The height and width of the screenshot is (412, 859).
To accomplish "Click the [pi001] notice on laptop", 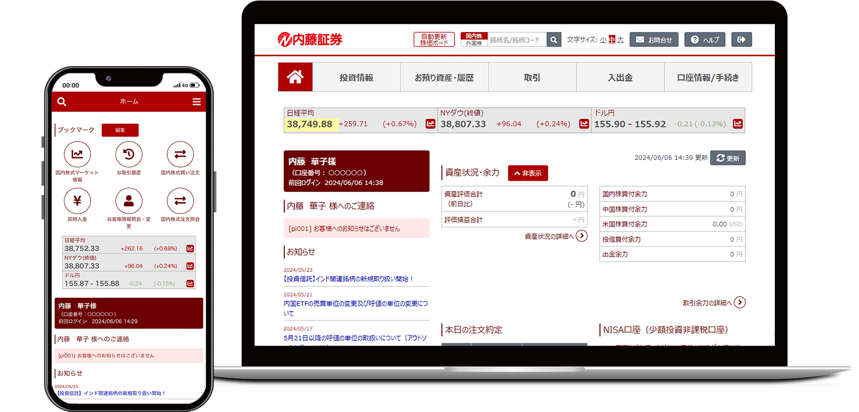I will [x=356, y=228].
